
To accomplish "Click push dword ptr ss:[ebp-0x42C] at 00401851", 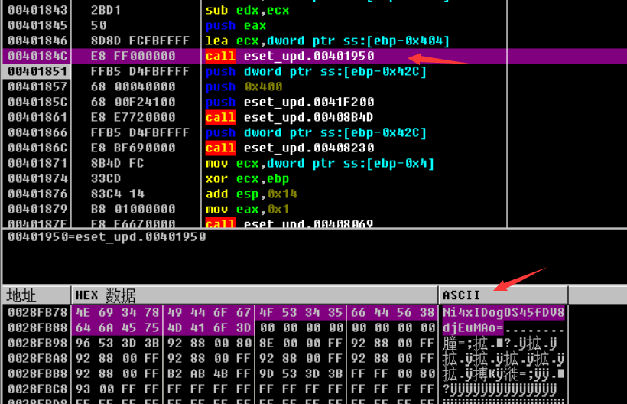I will (316, 71).
